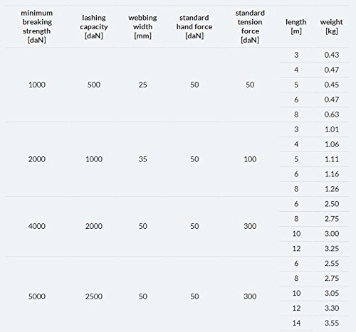Viewport: 356px width, 332px height.
Task: Select the length value 14
Action: 296,323
